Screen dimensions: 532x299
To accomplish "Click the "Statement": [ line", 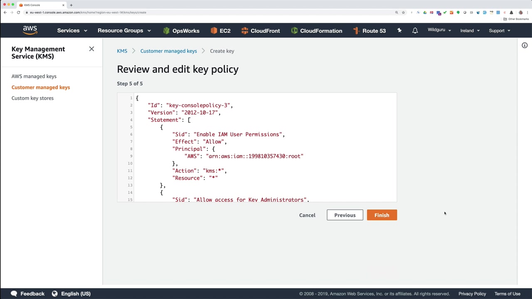I will 169,120.
